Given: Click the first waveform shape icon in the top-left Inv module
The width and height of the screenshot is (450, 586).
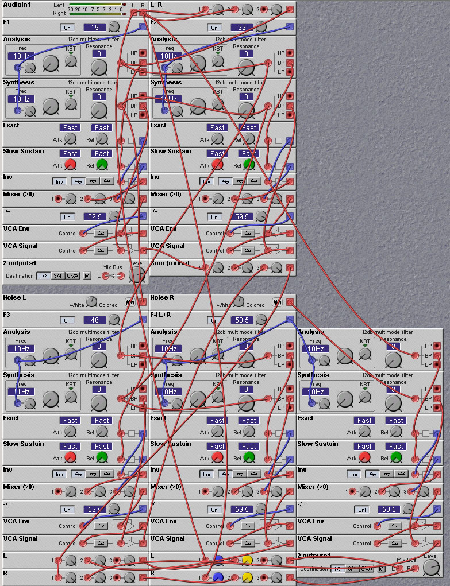Looking at the screenshot, I should click(x=77, y=181).
